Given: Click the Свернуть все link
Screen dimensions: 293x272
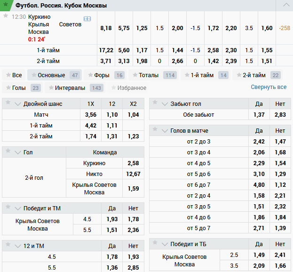Looking at the screenshot, I should (268, 87).
